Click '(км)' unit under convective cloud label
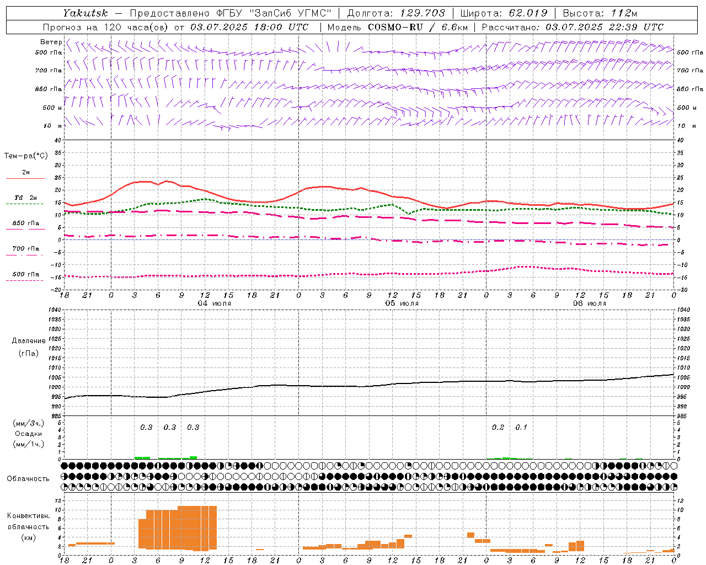The width and height of the screenshot is (706, 565). (x=29, y=537)
